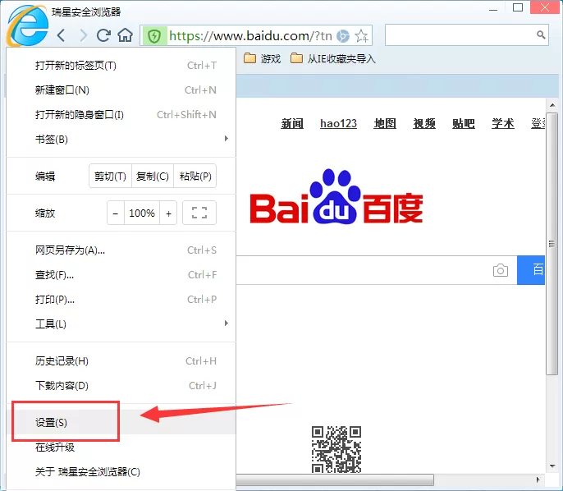Viewport: 563px width, 491px height.
Task: Open the 视频 link
Action: [x=424, y=123]
